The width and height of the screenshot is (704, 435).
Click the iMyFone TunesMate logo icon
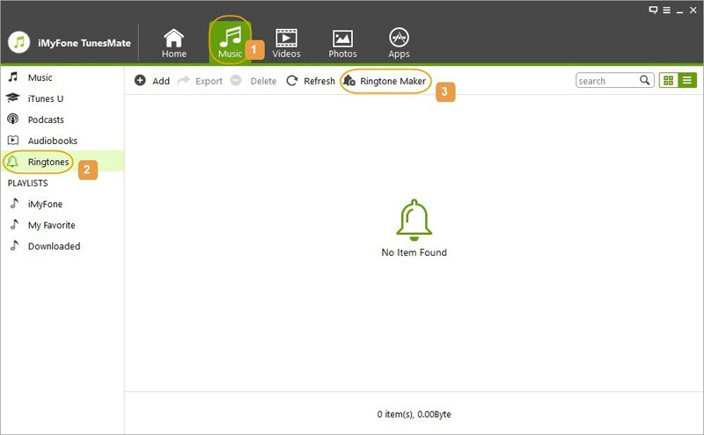click(x=18, y=42)
